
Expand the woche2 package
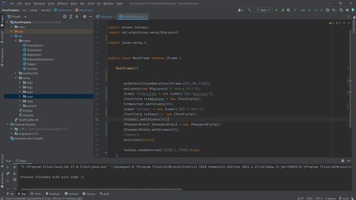(20, 106)
